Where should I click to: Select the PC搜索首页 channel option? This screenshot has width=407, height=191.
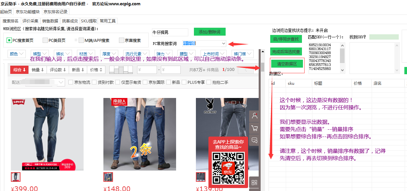coord(20,40)
